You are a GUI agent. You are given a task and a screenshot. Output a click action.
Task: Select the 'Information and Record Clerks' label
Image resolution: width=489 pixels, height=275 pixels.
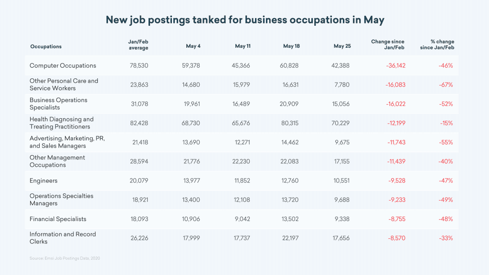pyautogui.click(x=63, y=238)
